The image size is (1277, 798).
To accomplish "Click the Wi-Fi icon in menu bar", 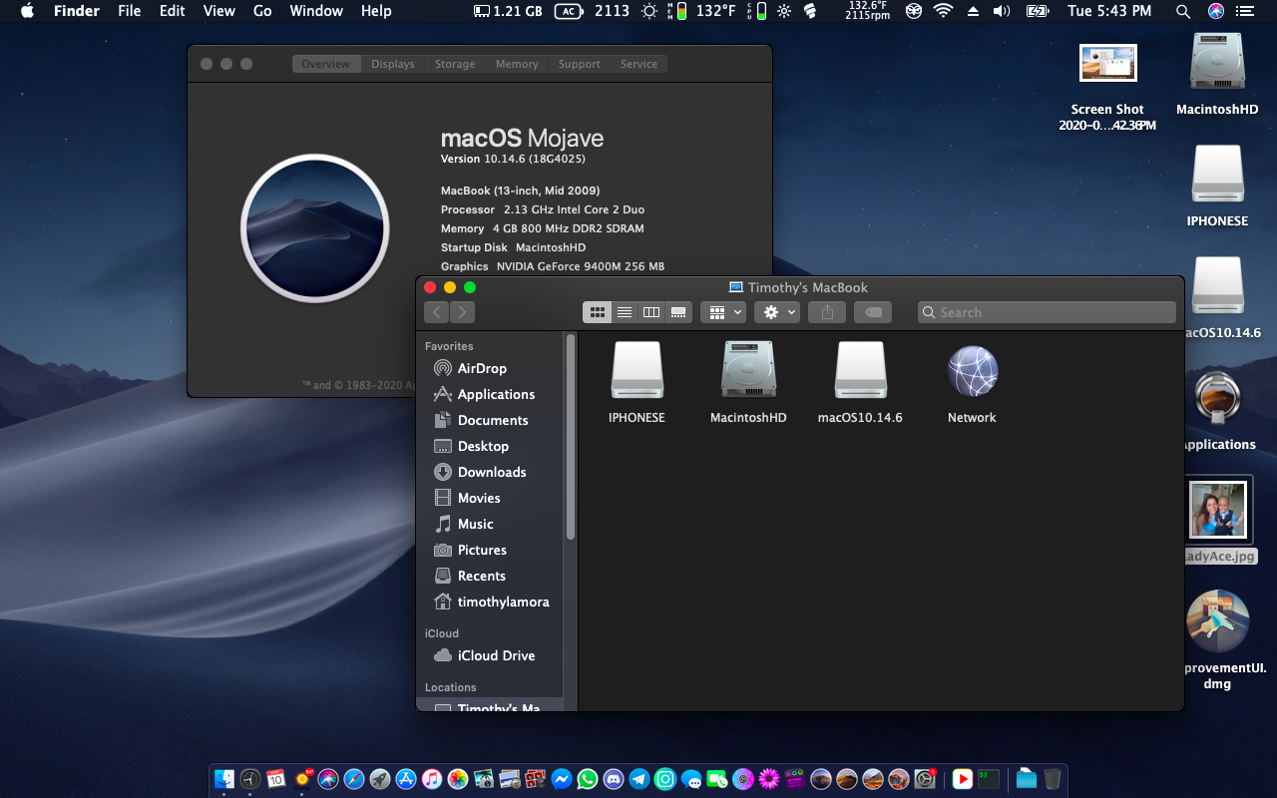I will coord(943,11).
